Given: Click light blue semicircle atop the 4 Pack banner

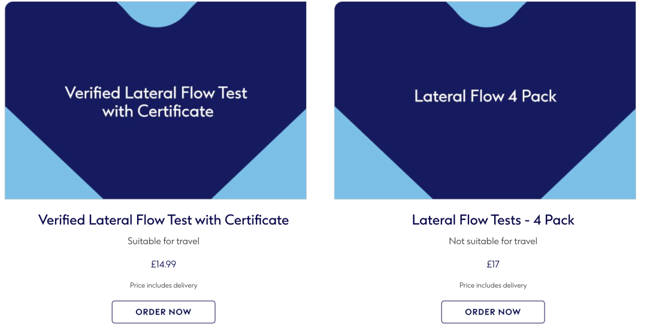Looking at the screenshot, I should pyautogui.click(x=486, y=13).
